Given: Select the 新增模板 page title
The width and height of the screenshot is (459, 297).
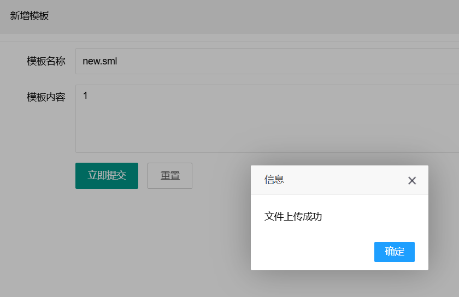Looking at the screenshot, I should 30,16.
